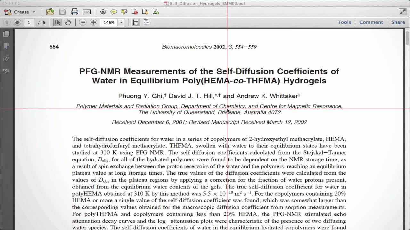The width and height of the screenshot is (410, 230).
Task: Activate the hand pan tool
Action: (x=68, y=22)
